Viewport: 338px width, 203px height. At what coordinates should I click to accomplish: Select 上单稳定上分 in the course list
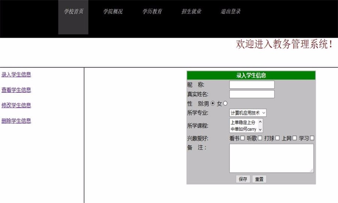(243, 122)
